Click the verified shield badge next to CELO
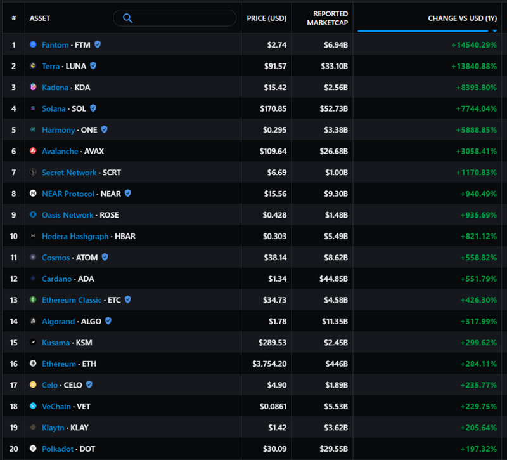Screen dimensions: 507x460 [x=89, y=384]
